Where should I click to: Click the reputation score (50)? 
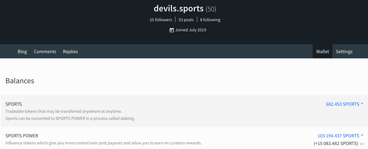tap(211, 9)
